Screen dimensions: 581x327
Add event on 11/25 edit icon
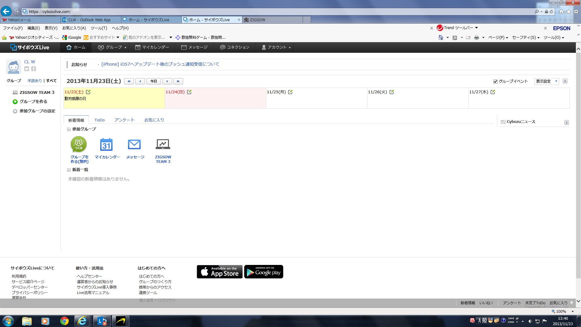click(290, 92)
